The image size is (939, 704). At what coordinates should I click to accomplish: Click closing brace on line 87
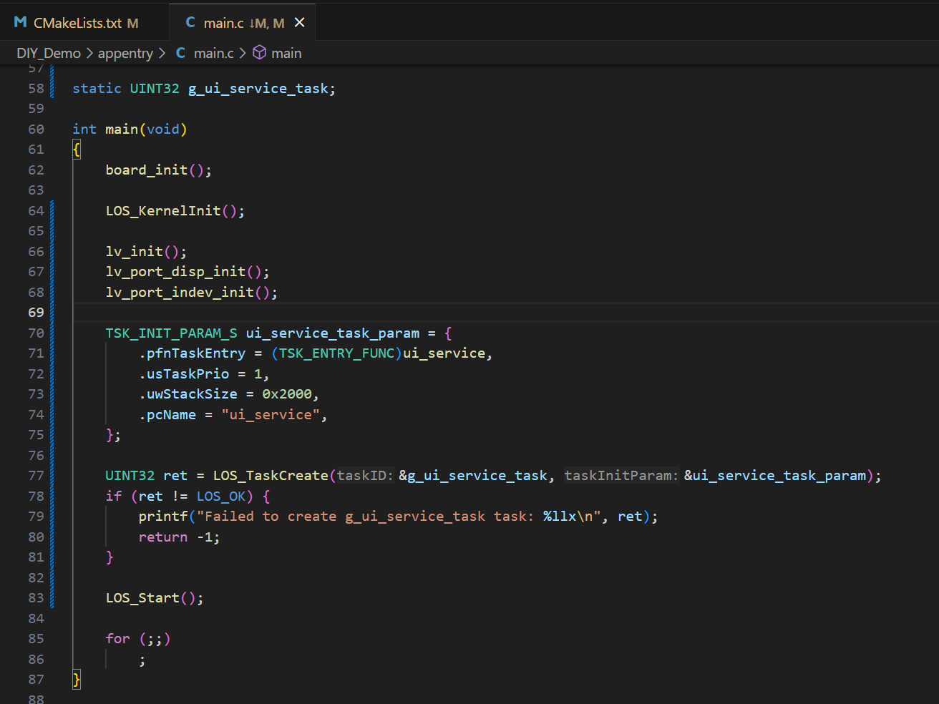pos(77,680)
